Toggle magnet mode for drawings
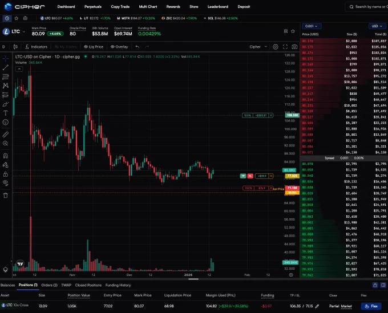This screenshot has width=388, height=313. [6, 156]
